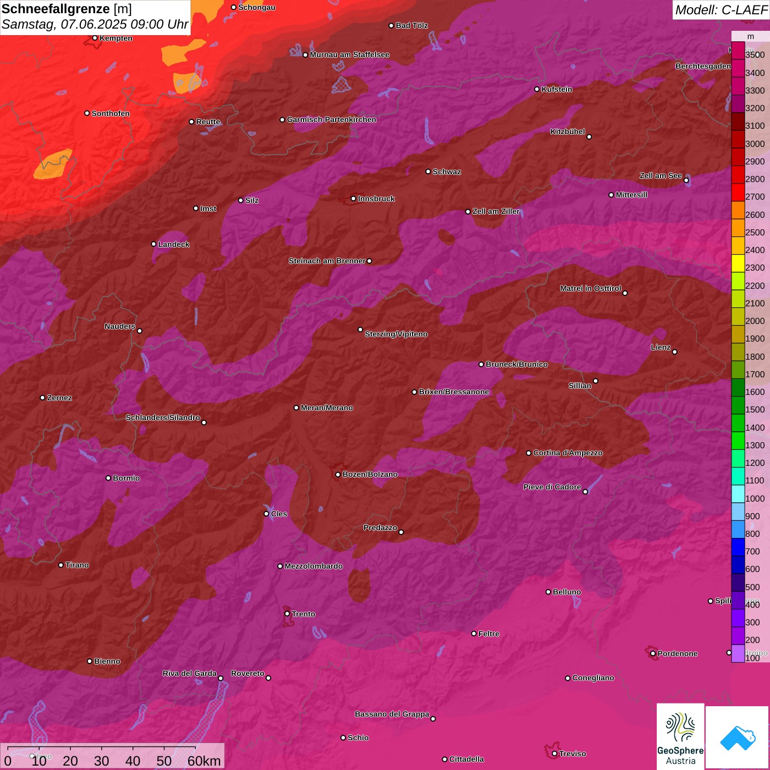770x770 pixels.
Task: Click the legend's '2000' value label
Action: tap(755, 321)
